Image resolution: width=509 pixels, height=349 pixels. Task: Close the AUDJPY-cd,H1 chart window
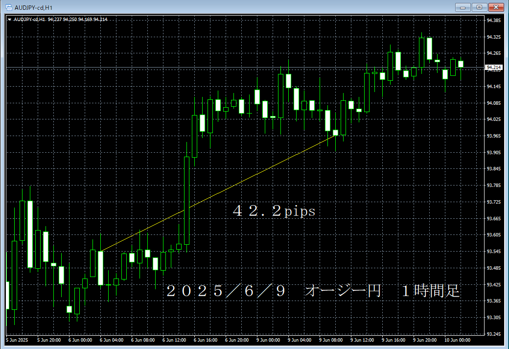coord(496,7)
